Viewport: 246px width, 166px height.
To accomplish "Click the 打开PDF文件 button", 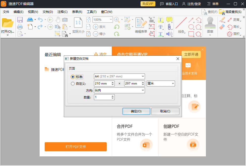I will pyautogui.click(x=75, y=147).
